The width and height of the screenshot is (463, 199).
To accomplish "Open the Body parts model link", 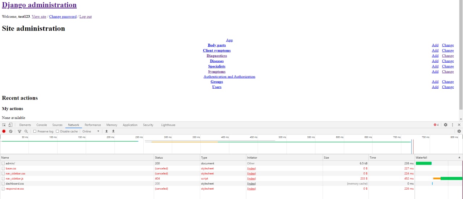I will pos(217,45).
